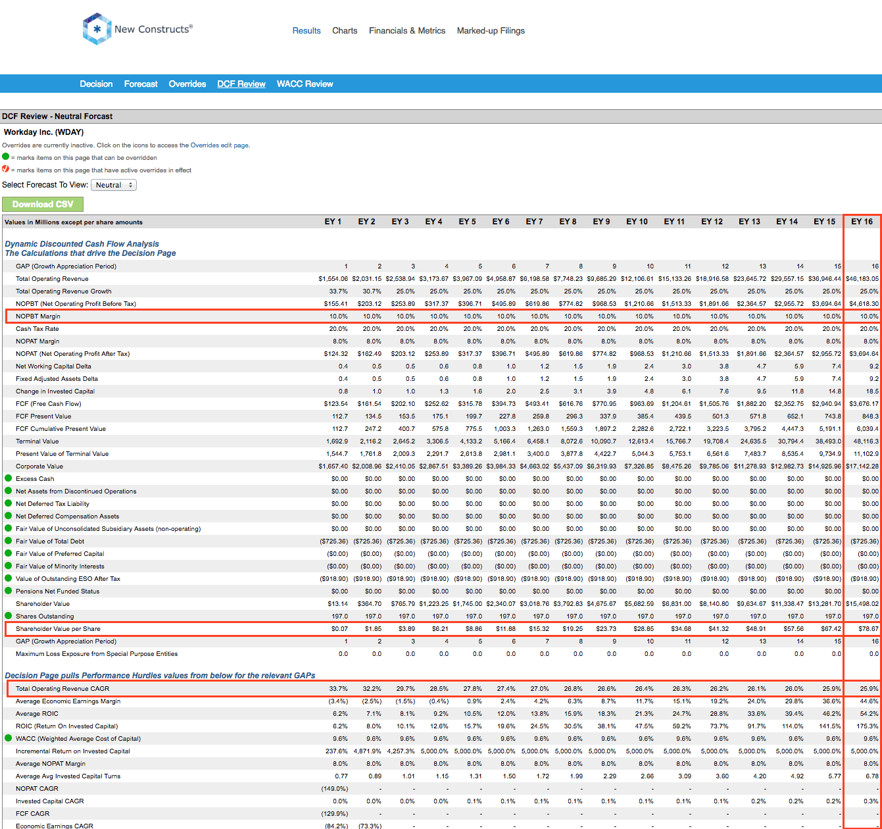Click override dot for Fair Value of Total Debt
Screen dimensions: 882x829
tap(8, 541)
